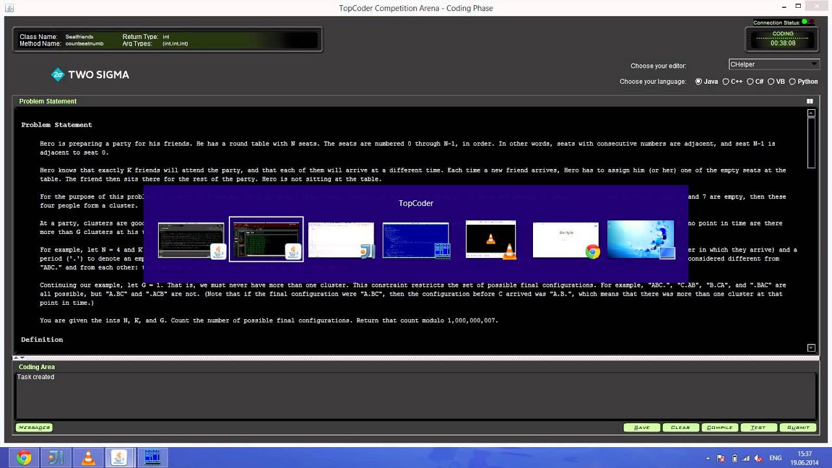Submit the solution
This screenshot has height=468, width=832.
pos(798,428)
